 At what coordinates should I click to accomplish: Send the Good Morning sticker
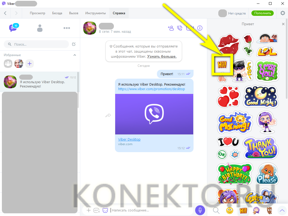click(x=234, y=122)
